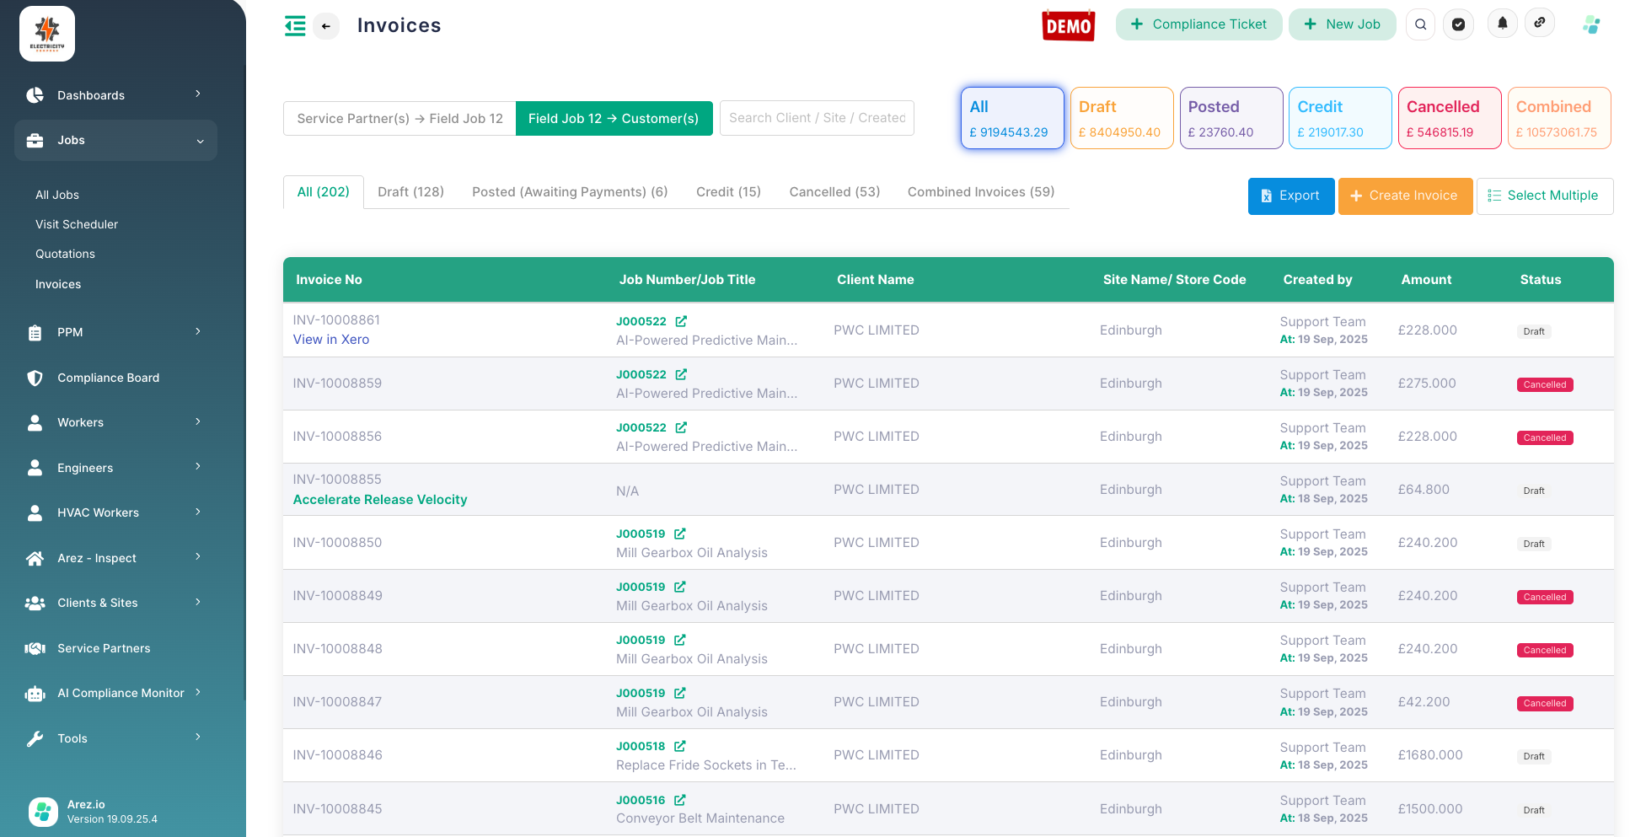Click the link/share icon in the top bar
Screen dimensions: 1630x837
(x=1540, y=23)
